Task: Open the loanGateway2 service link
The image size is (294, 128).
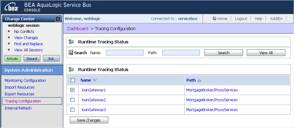Action: click(x=94, y=100)
